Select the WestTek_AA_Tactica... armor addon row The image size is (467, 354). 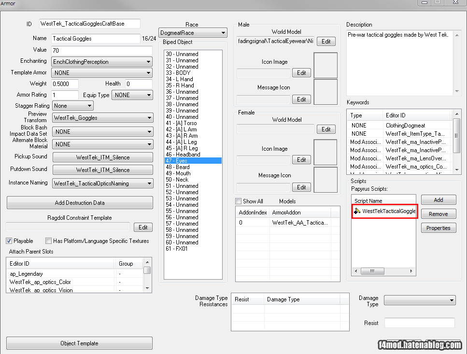pyautogui.click(x=287, y=223)
